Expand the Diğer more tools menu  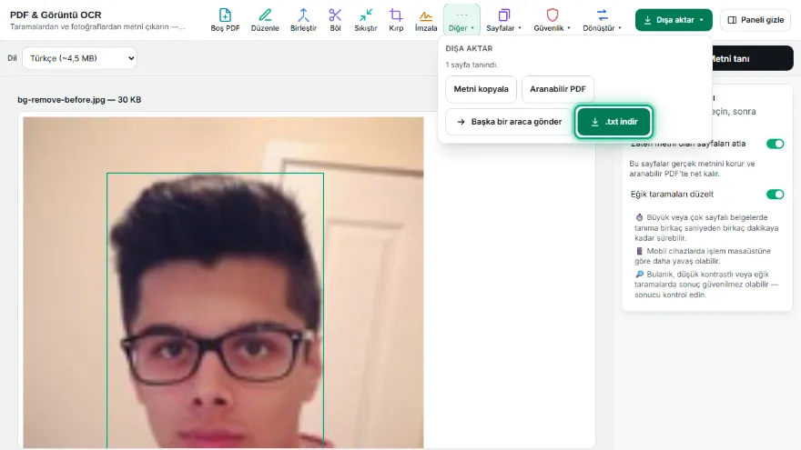click(461, 20)
